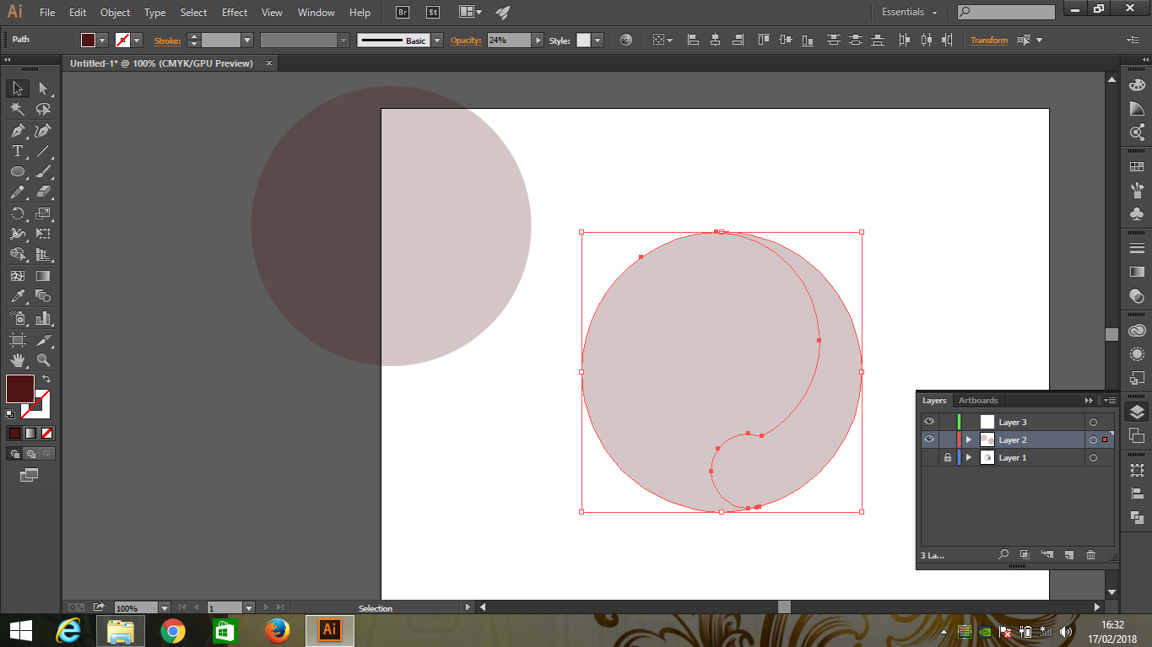The image size is (1152, 647).
Task: Select the Magic Wand tool
Action: click(17, 110)
